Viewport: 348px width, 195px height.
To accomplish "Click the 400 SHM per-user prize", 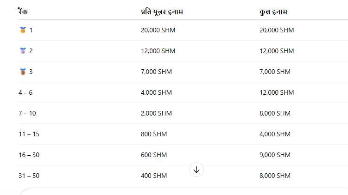I will [x=154, y=176].
